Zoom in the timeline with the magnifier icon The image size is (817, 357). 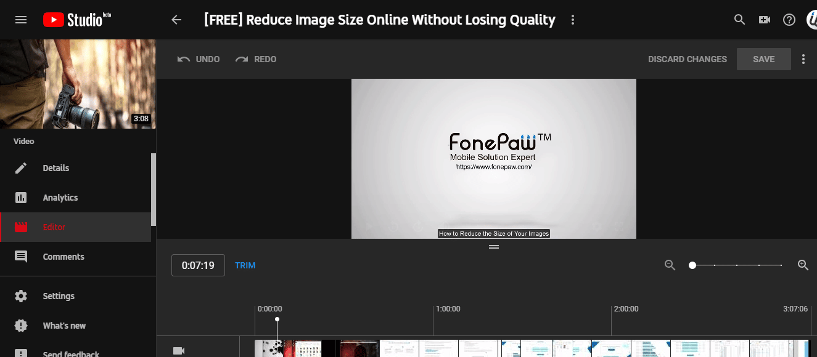pos(803,265)
